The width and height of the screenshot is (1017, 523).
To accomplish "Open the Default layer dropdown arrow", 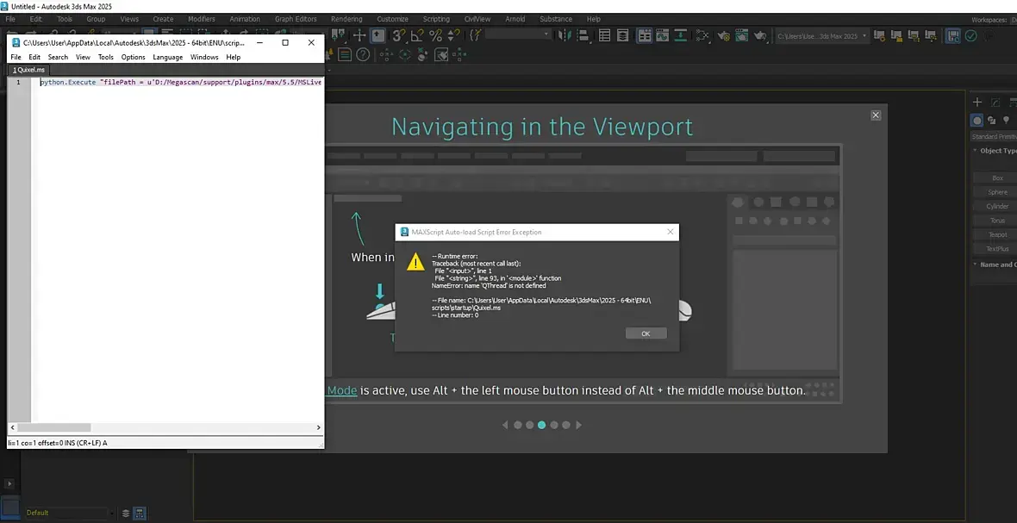I will [x=113, y=513].
